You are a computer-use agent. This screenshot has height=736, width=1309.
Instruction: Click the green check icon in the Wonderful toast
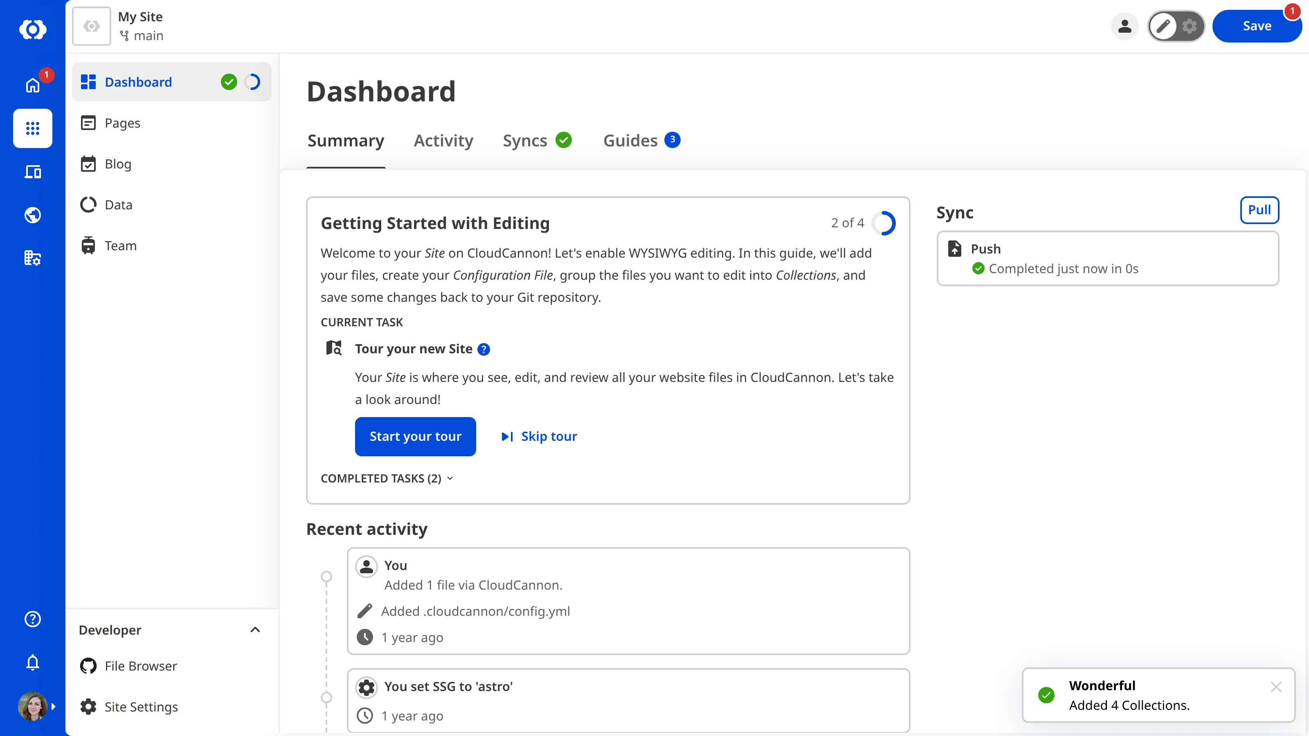1046,695
